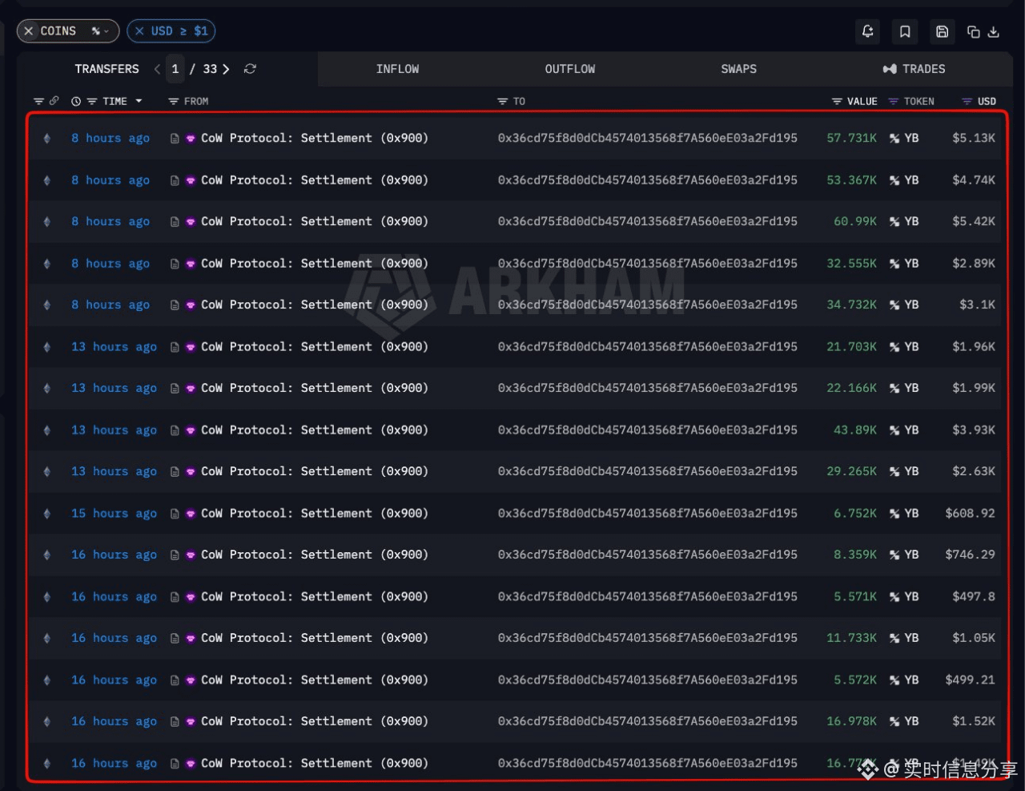Click the page number field showing 1
This screenshot has height=791, width=1025.
[175, 69]
